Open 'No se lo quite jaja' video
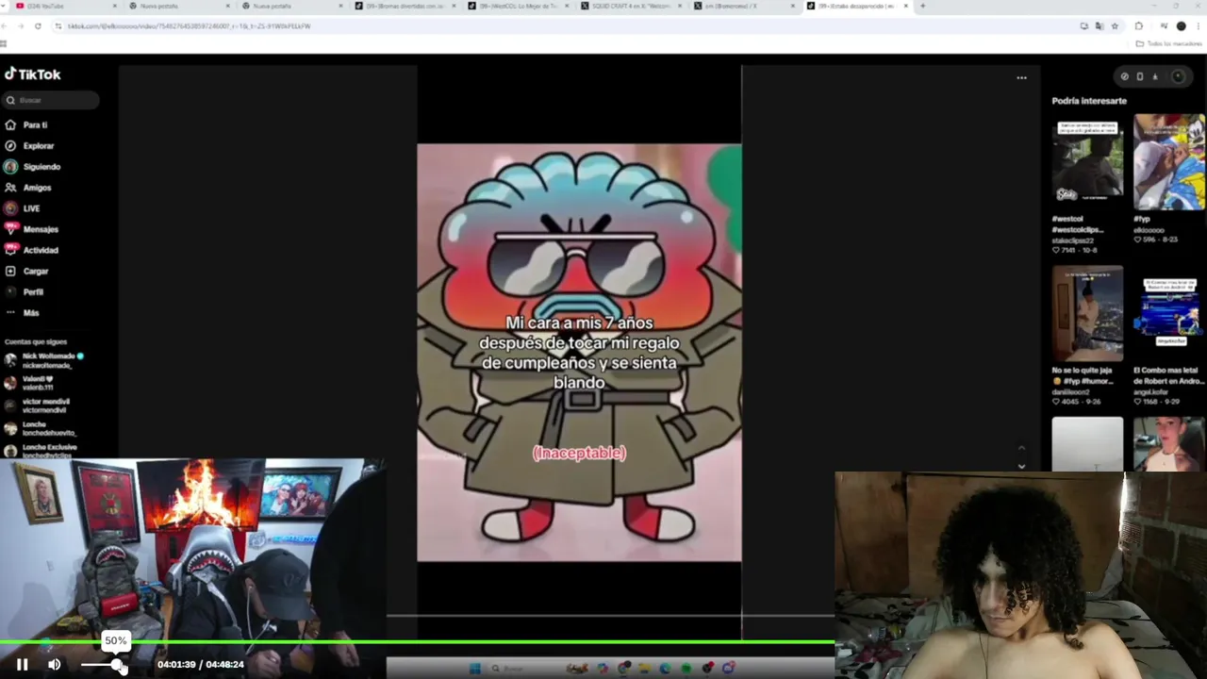The width and height of the screenshot is (1207, 679). (1087, 313)
